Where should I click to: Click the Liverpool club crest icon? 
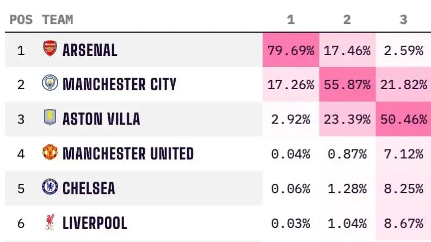(x=50, y=222)
